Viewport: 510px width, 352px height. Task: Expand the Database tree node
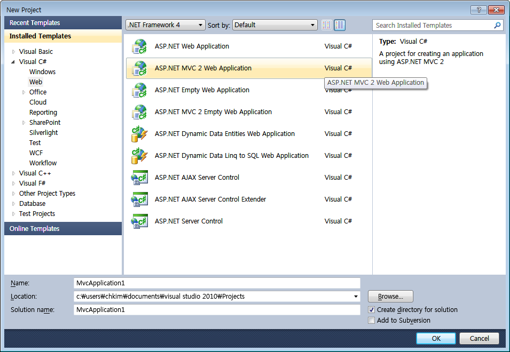[13, 204]
